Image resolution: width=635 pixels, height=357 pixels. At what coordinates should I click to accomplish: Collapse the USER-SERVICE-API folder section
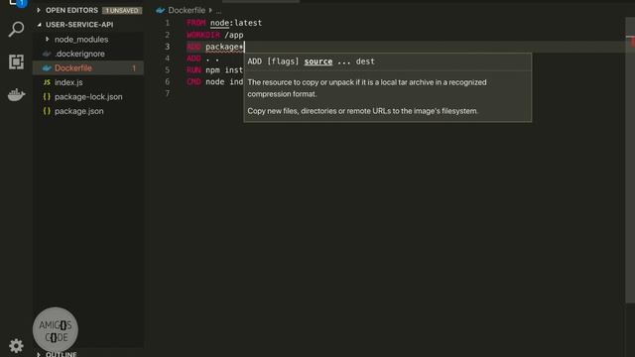click(79, 25)
